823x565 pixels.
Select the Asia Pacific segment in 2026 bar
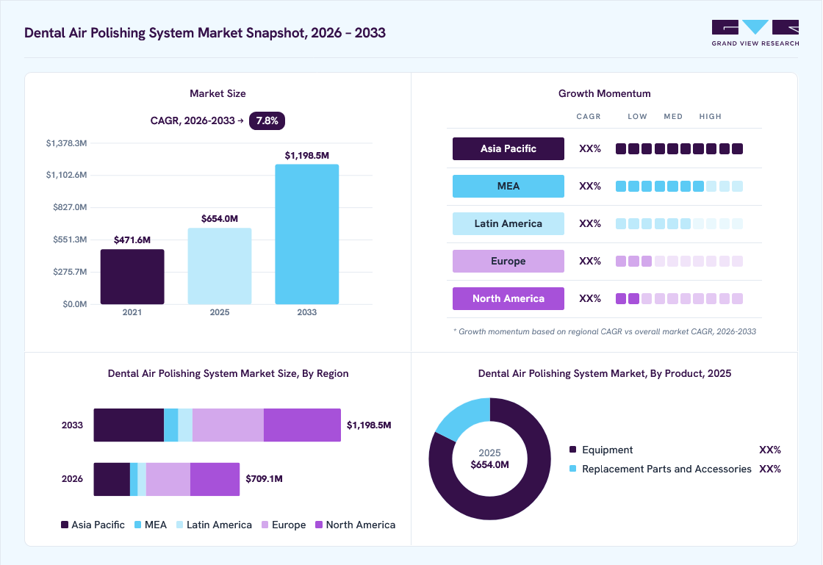pyautogui.click(x=112, y=479)
